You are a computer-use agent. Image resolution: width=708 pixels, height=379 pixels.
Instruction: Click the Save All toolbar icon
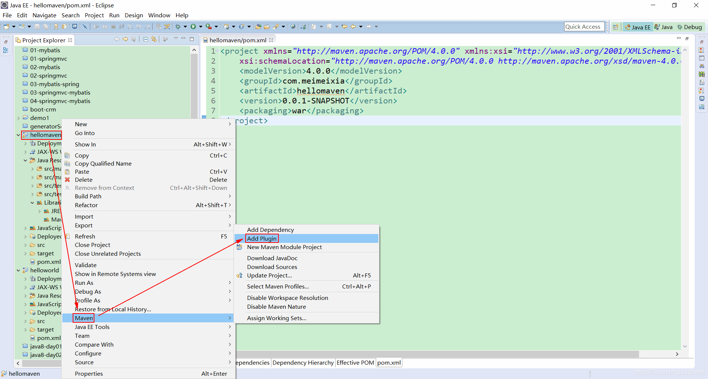45,26
